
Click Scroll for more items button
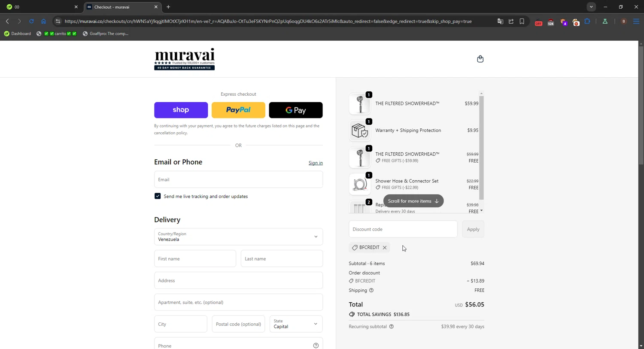pos(413,201)
